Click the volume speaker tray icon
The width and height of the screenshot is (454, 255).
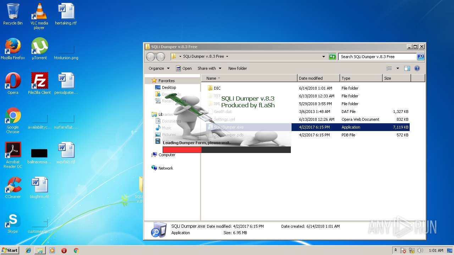click(x=420, y=250)
